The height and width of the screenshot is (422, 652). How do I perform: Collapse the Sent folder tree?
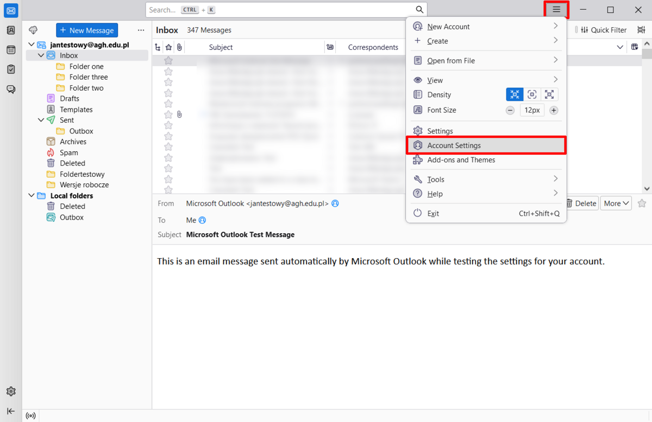pos(41,120)
